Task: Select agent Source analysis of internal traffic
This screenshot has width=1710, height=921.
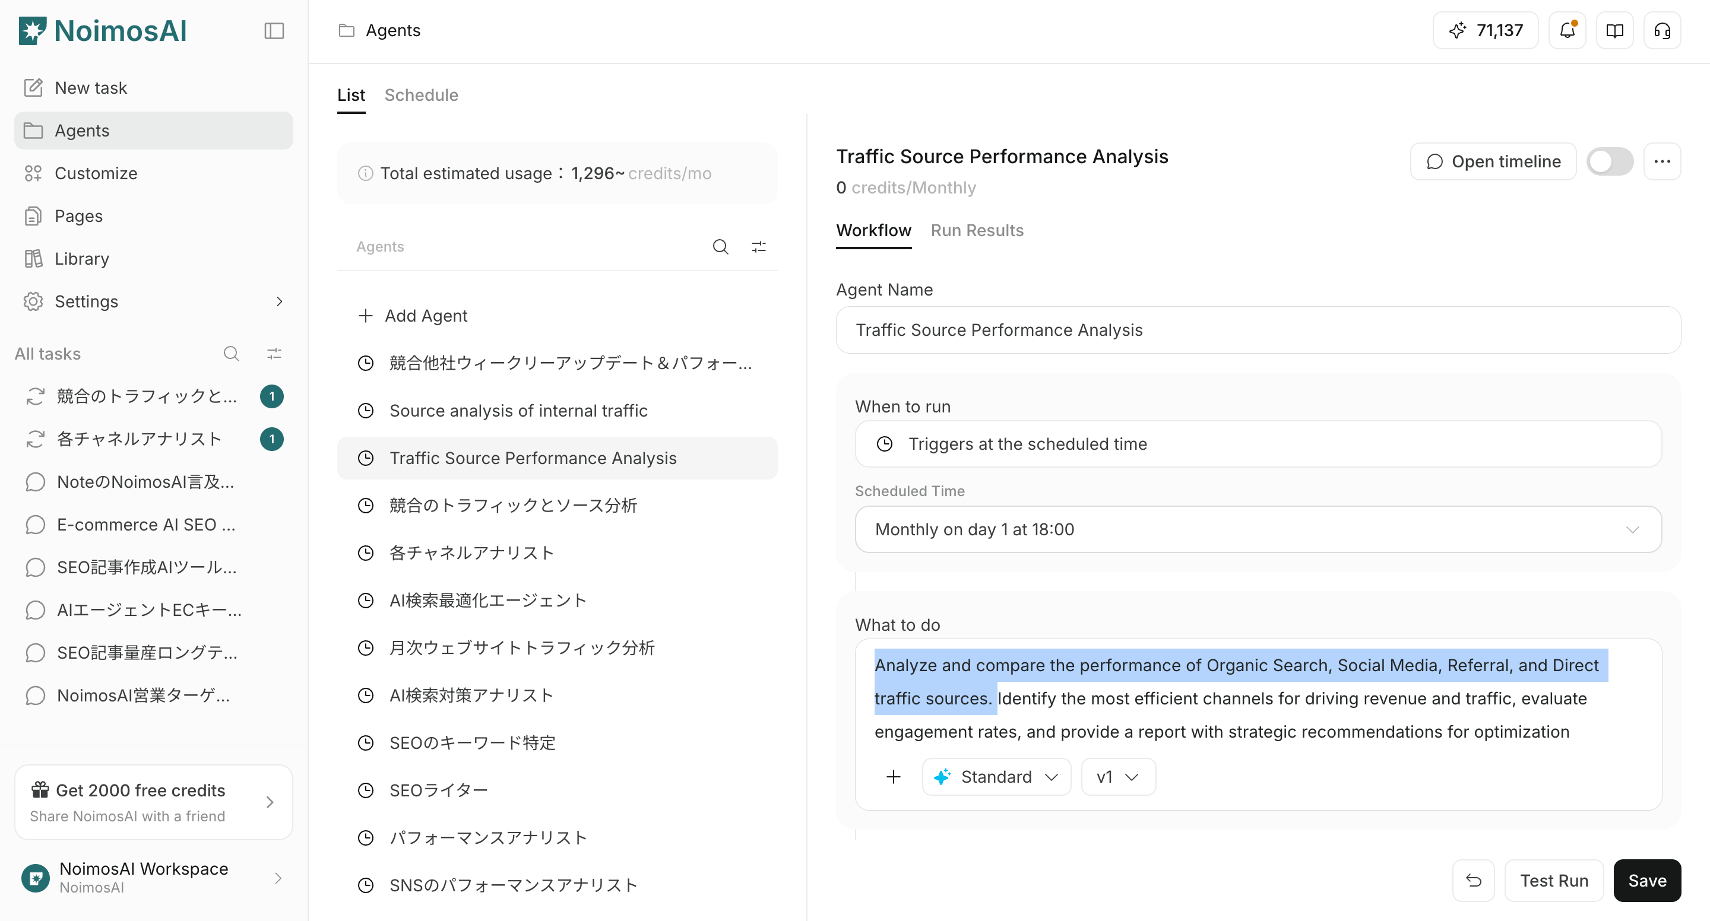Action: pos(557,410)
